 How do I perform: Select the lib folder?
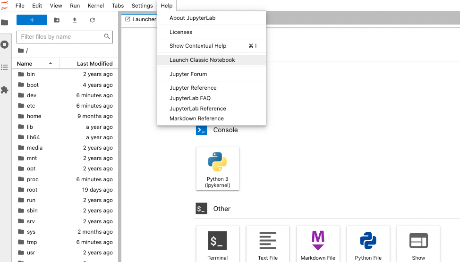click(x=65, y=127)
